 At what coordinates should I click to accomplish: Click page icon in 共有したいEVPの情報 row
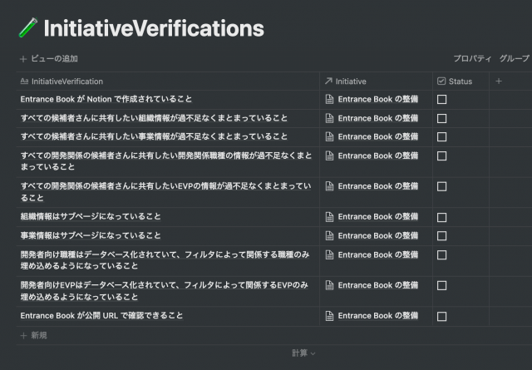click(329, 186)
